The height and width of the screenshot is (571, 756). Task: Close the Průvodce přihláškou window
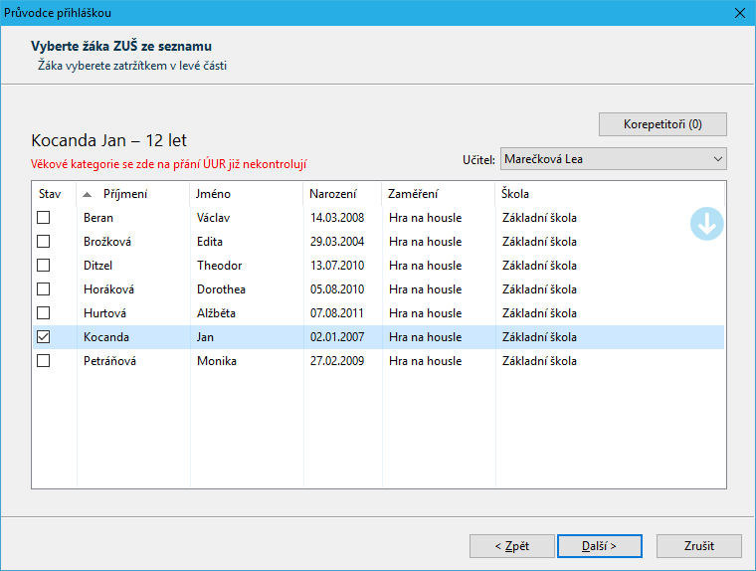click(739, 13)
